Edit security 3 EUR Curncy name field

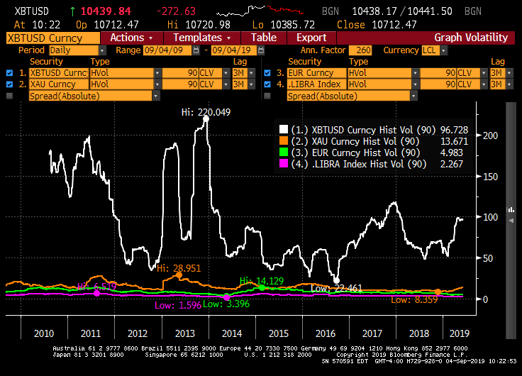coord(317,73)
